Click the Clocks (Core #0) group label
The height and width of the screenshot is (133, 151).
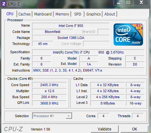coord(20,79)
